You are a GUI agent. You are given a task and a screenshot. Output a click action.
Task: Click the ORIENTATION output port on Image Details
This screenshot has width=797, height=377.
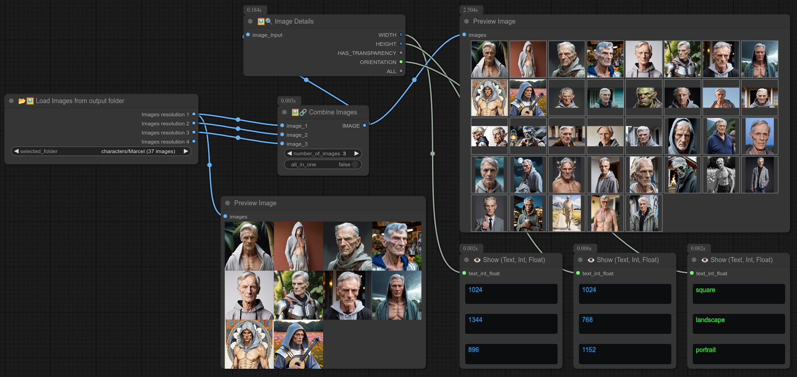[x=401, y=62]
